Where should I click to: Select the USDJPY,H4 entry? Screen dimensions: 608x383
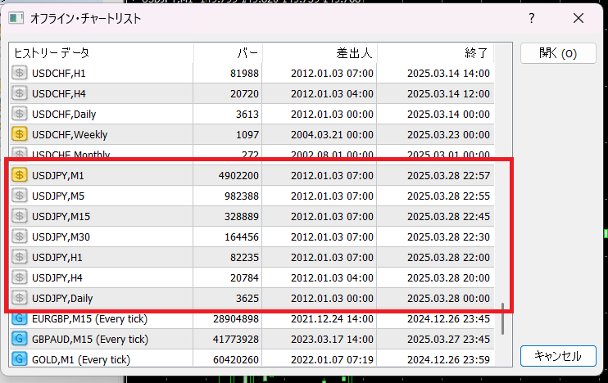pos(252,277)
